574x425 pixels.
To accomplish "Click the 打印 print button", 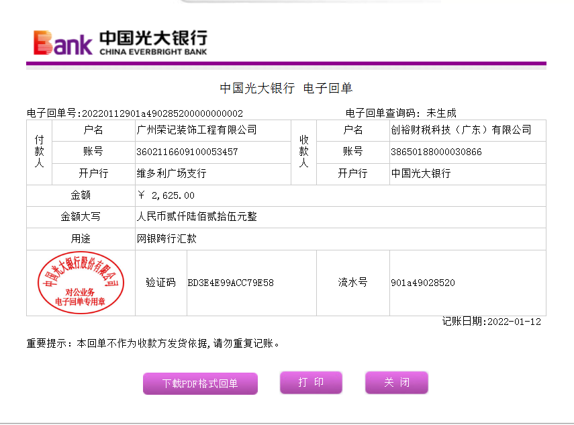I will pyautogui.click(x=311, y=382).
